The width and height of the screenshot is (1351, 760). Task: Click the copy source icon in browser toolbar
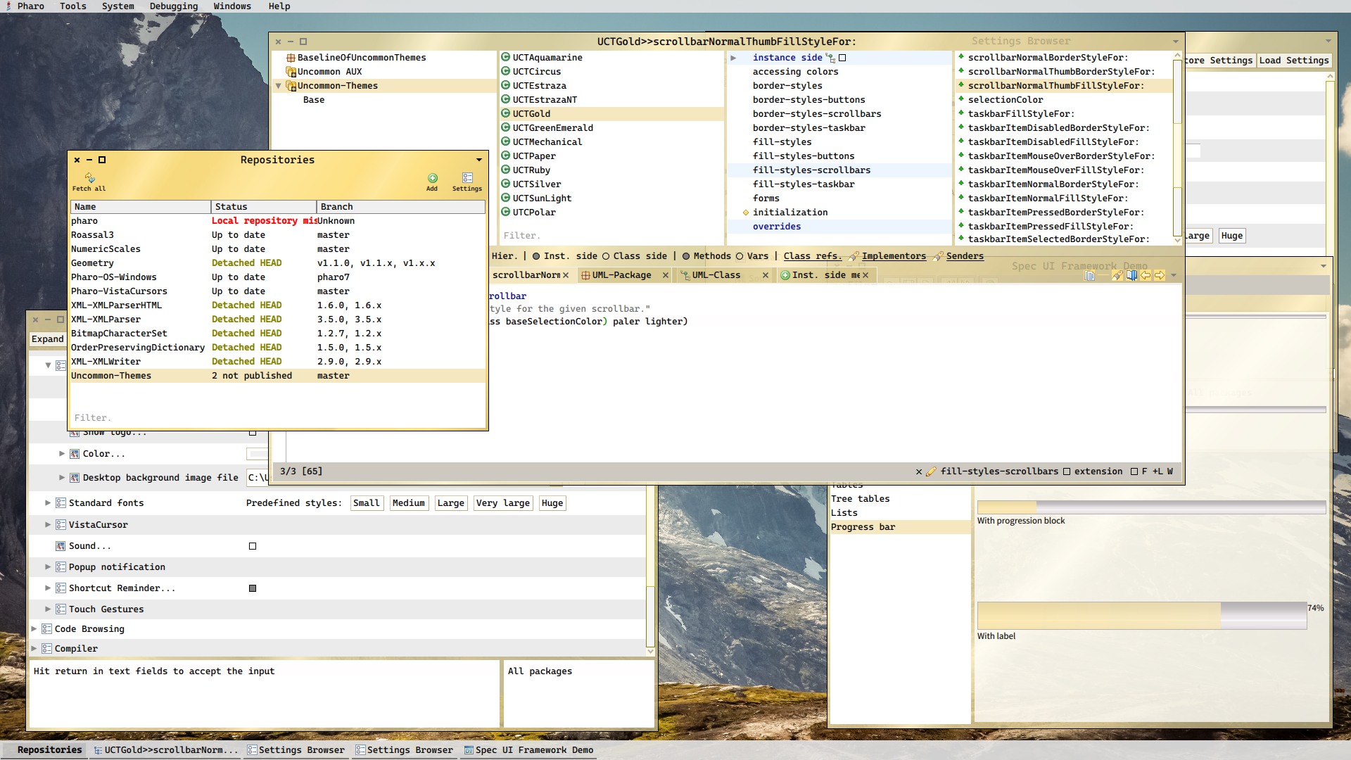(1089, 275)
